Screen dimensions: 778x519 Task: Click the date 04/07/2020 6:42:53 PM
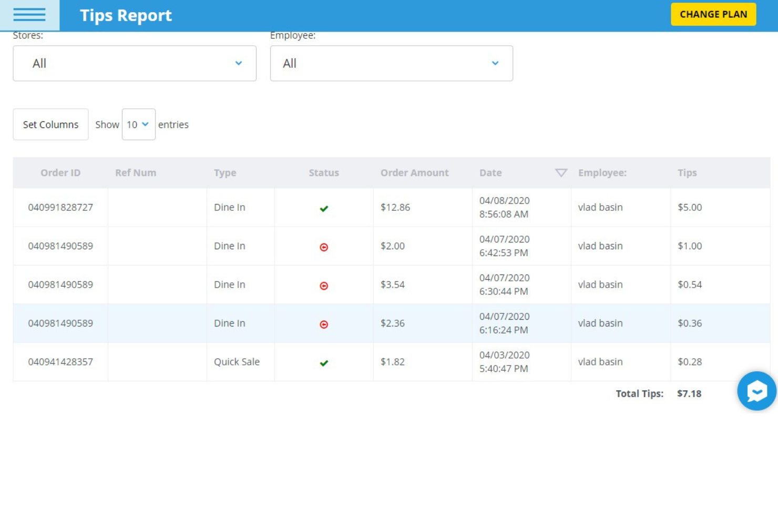tap(505, 246)
